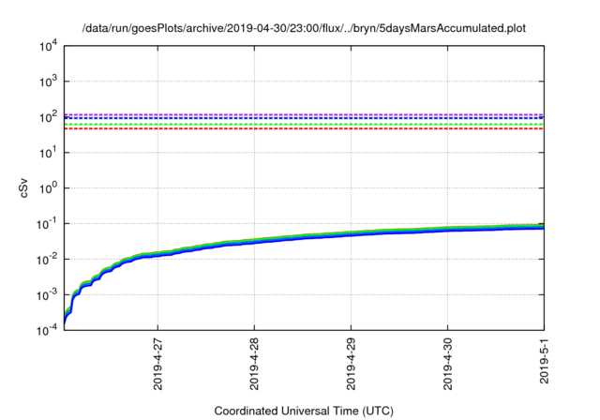Image resolution: width=600 pixels, height=420 pixels.
Task: Click the 10^-4 y-axis tick label
Action: point(46,330)
